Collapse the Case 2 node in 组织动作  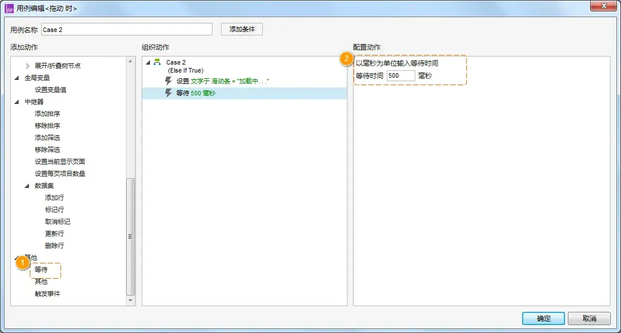(x=148, y=62)
